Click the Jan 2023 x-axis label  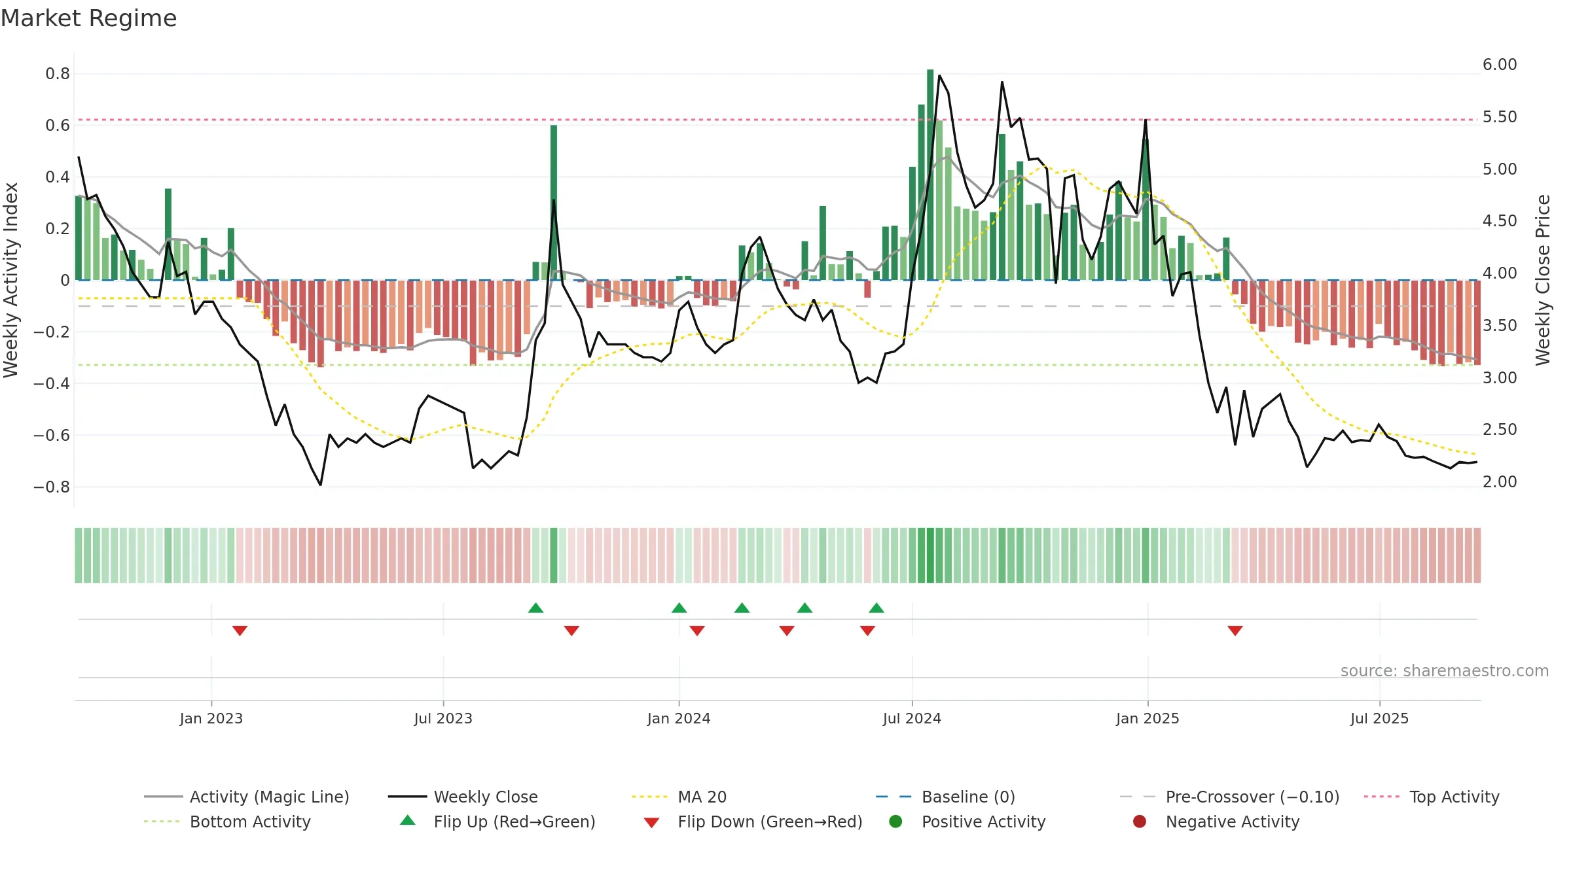click(211, 718)
